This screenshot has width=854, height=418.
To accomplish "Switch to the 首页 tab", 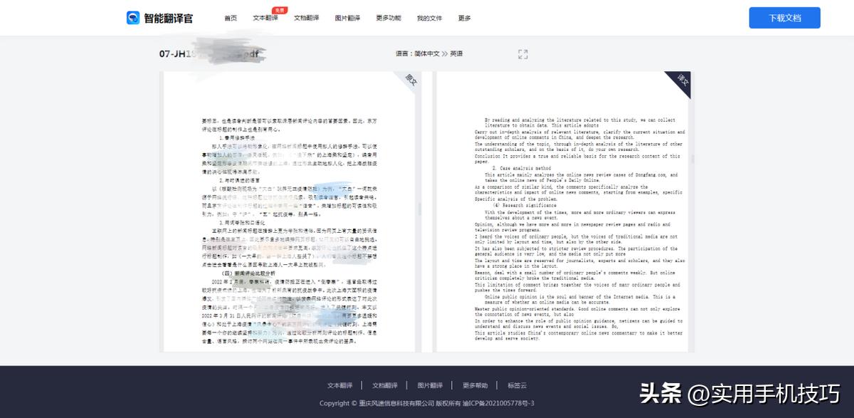I will click(x=230, y=18).
